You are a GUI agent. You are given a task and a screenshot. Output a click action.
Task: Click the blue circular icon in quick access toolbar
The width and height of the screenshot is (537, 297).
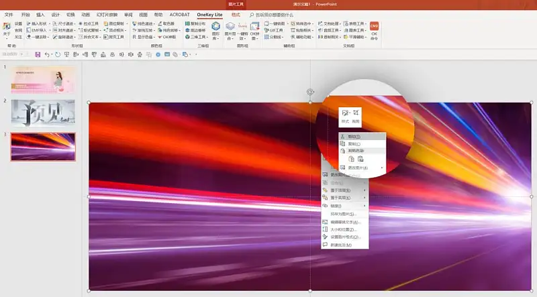(x=158, y=54)
